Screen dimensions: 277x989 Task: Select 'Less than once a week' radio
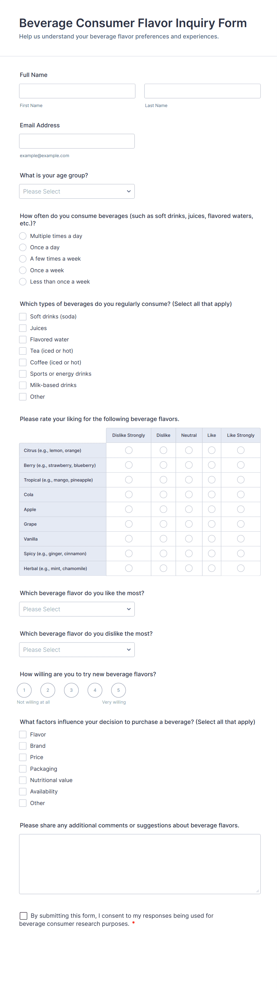(23, 282)
